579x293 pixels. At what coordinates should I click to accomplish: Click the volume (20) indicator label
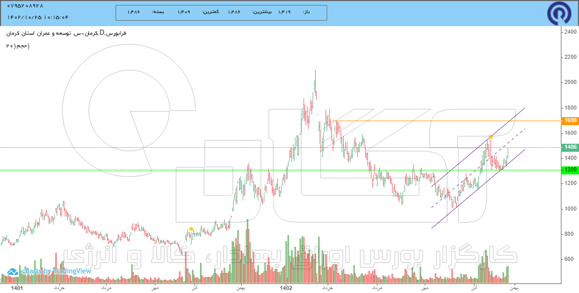click(18, 46)
